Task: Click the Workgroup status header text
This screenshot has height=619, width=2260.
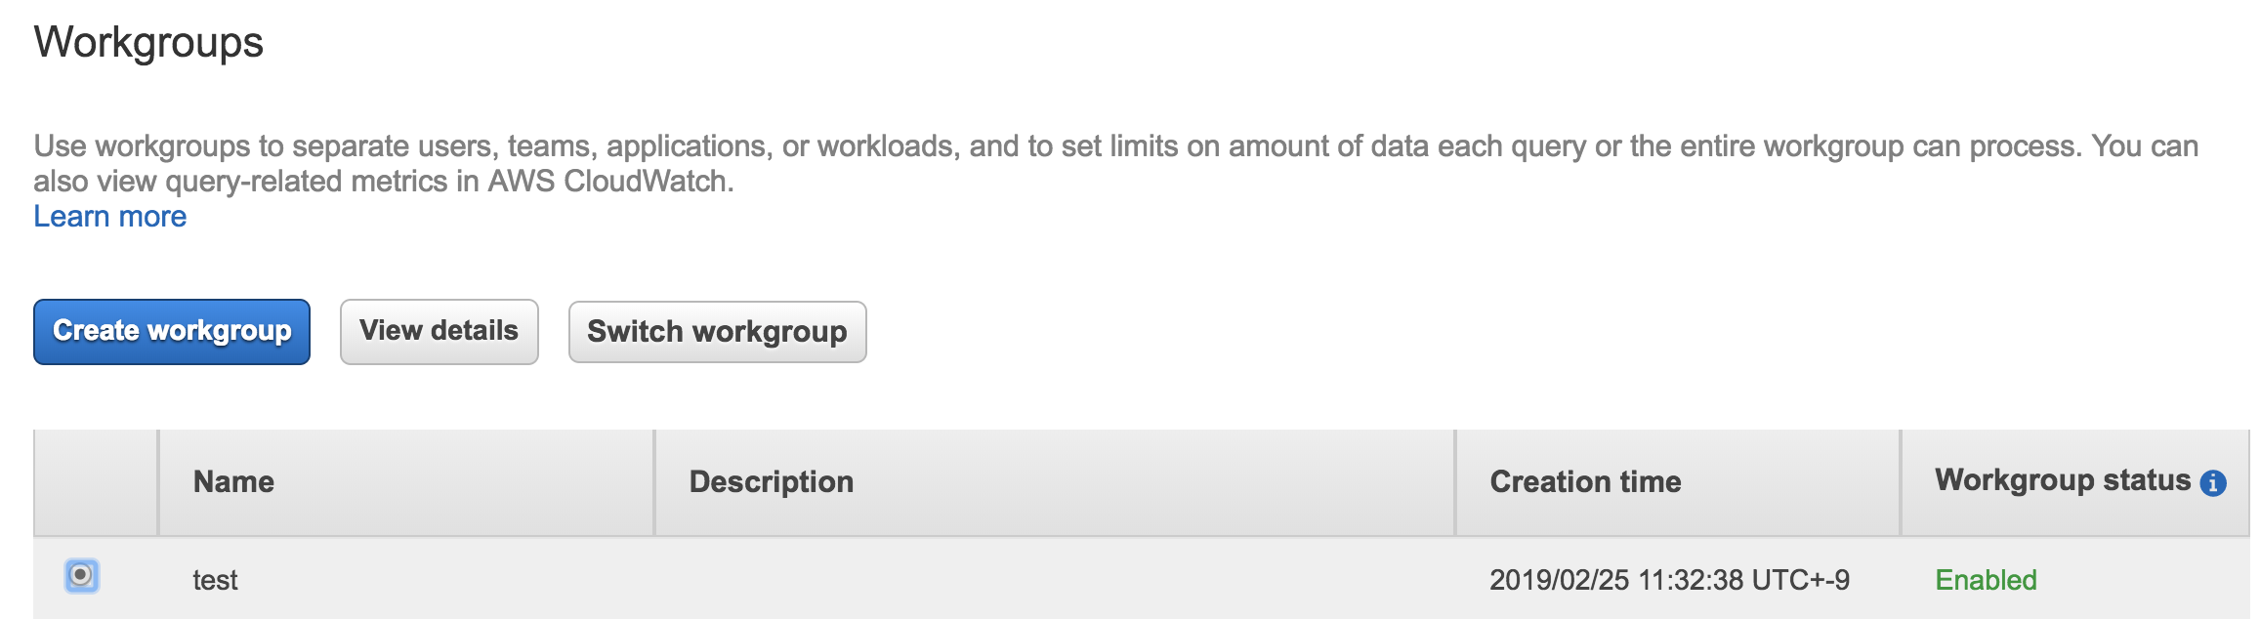Action: click(2062, 480)
